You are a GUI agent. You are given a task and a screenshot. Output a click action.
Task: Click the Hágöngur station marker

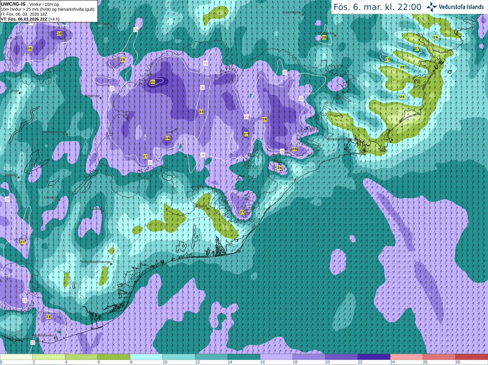pos(101,98)
